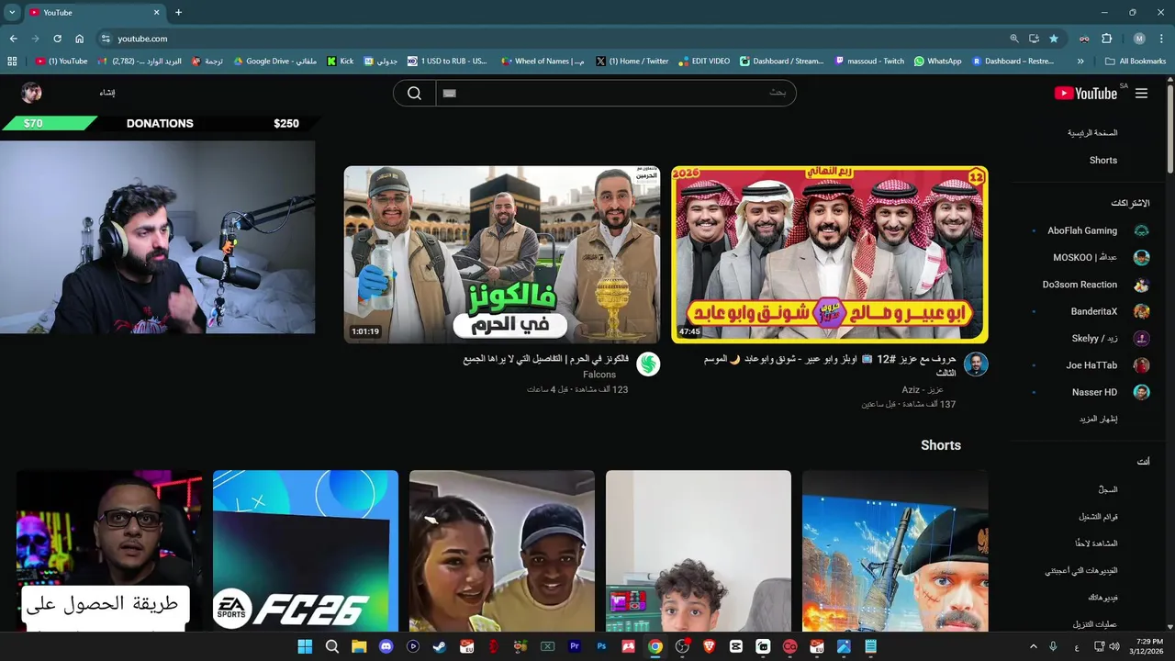
Task: Show hidden system tray icons
Action: [x=1033, y=646]
